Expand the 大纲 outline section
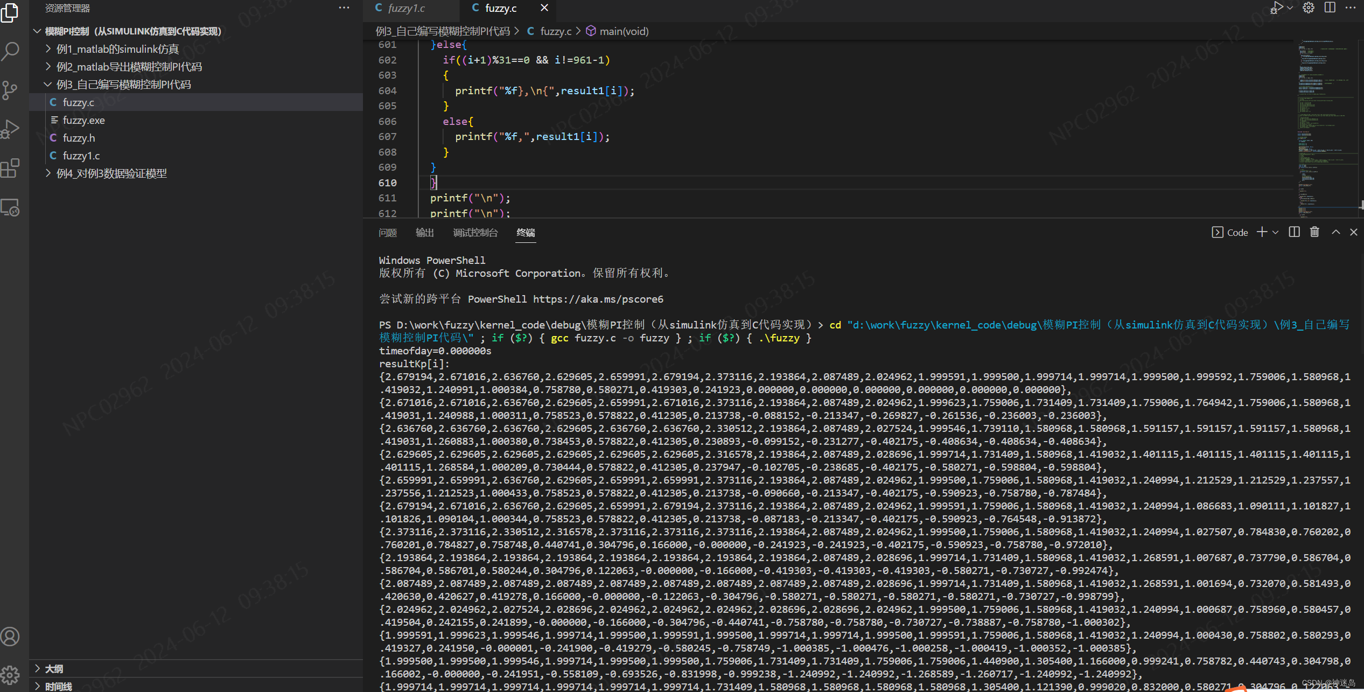The image size is (1364, 692). pos(54,668)
